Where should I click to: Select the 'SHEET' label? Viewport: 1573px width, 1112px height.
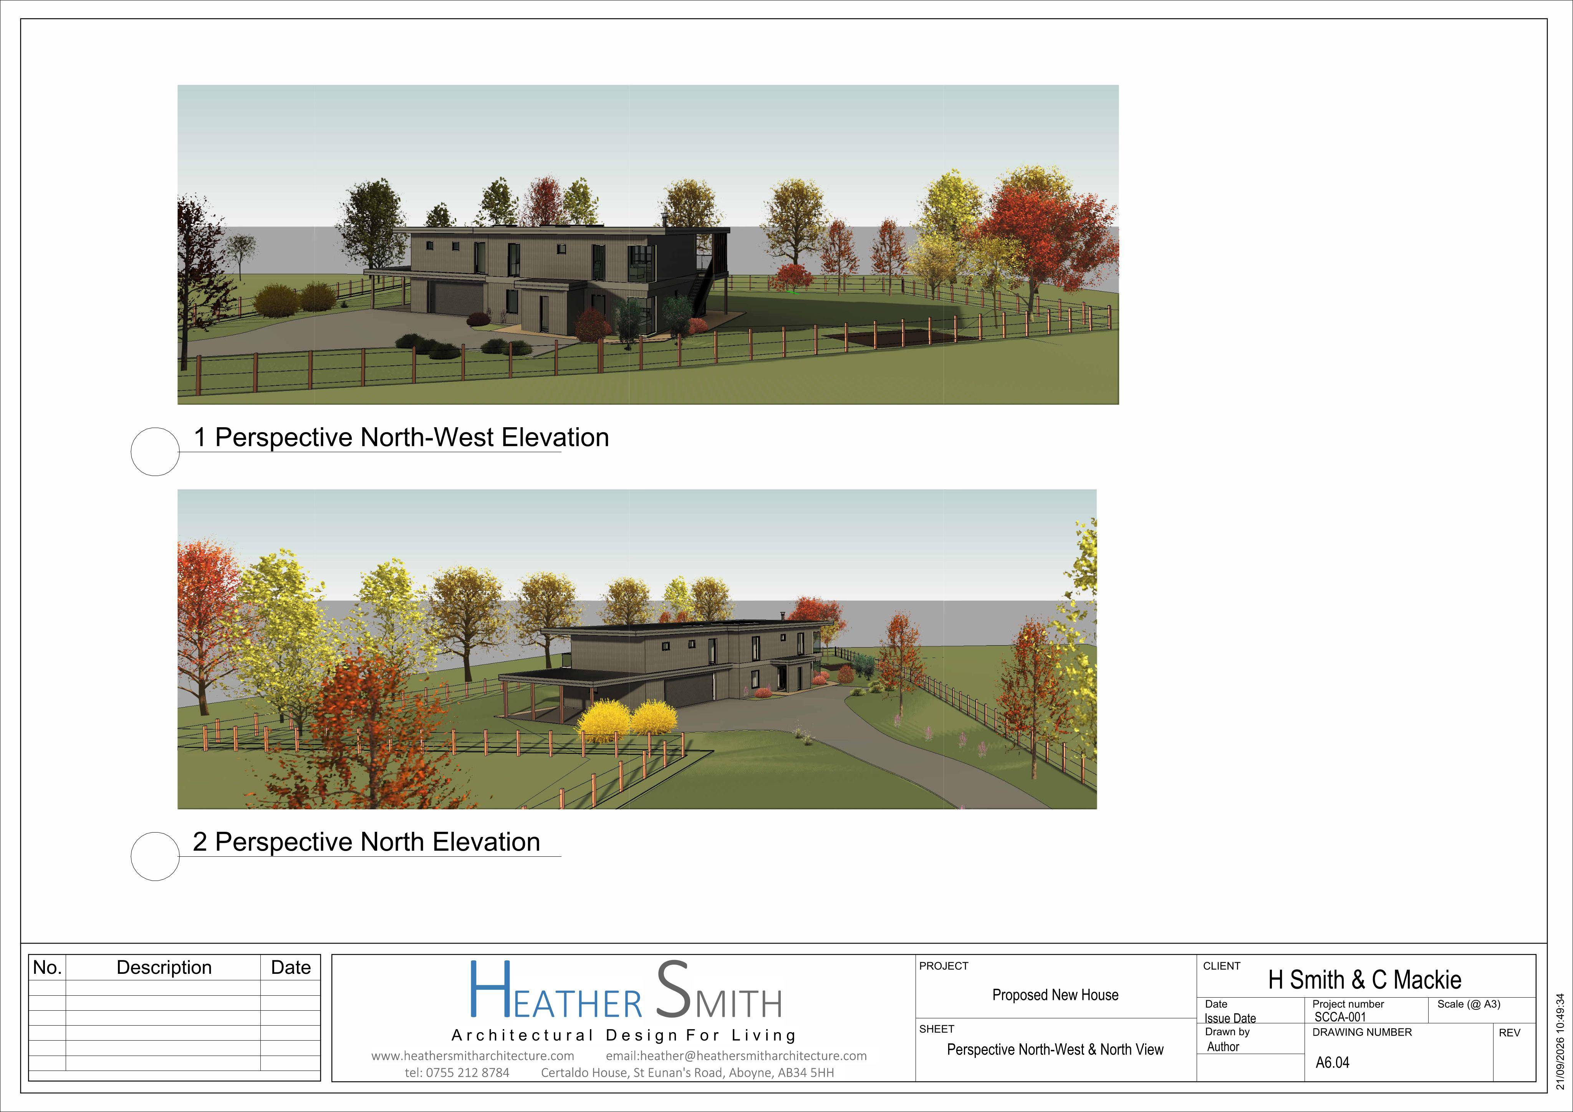coord(937,1029)
